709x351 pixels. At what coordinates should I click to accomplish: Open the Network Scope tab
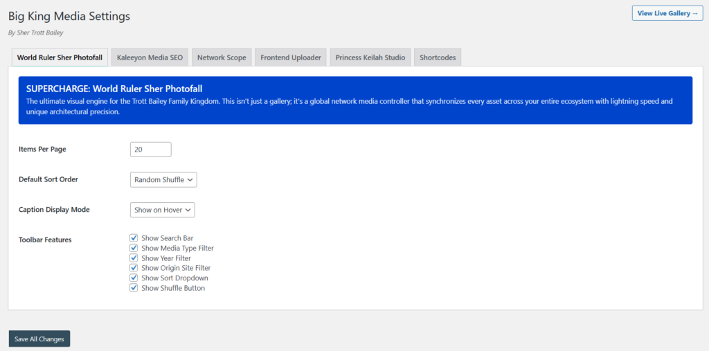pyautogui.click(x=222, y=57)
